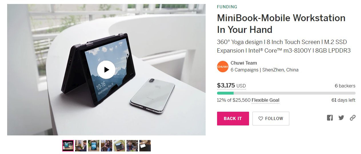The height and width of the screenshot is (154, 361).
Task: Click the orange CHUWI team logo
Action: (x=223, y=67)
